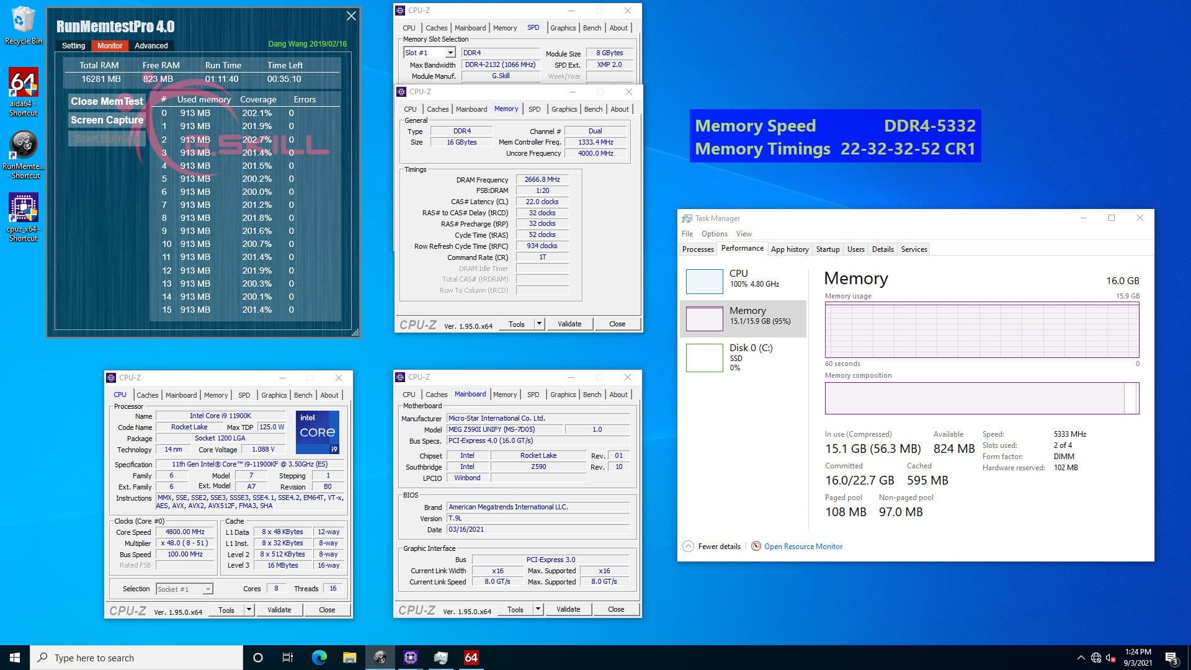Expand the Socket #1 selection dropdown
This screenshot has width=1191, height=670.
(208, 589)
